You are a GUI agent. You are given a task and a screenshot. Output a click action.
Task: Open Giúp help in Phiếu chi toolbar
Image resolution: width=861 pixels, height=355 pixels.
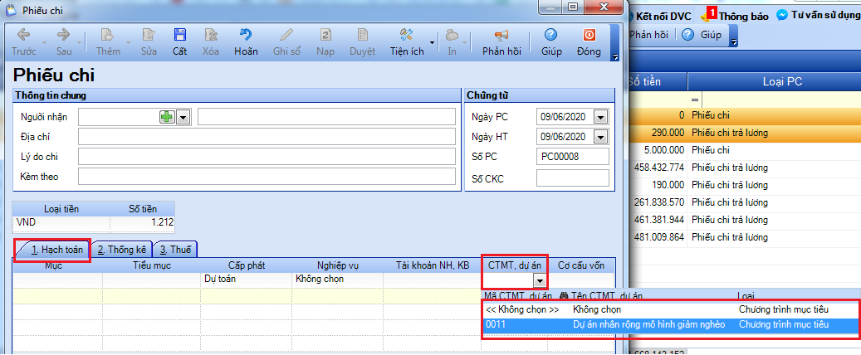pos(550,41)
